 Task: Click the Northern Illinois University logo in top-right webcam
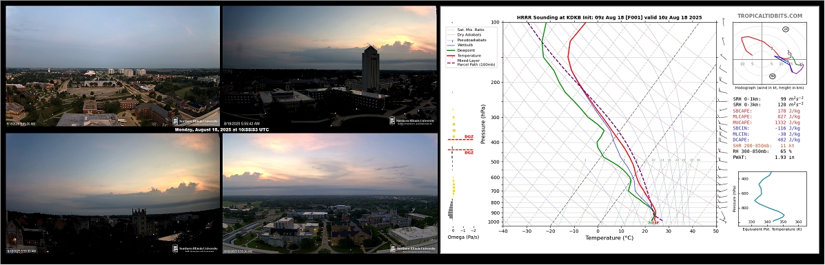pyautogui.click(x=411, y=120)
